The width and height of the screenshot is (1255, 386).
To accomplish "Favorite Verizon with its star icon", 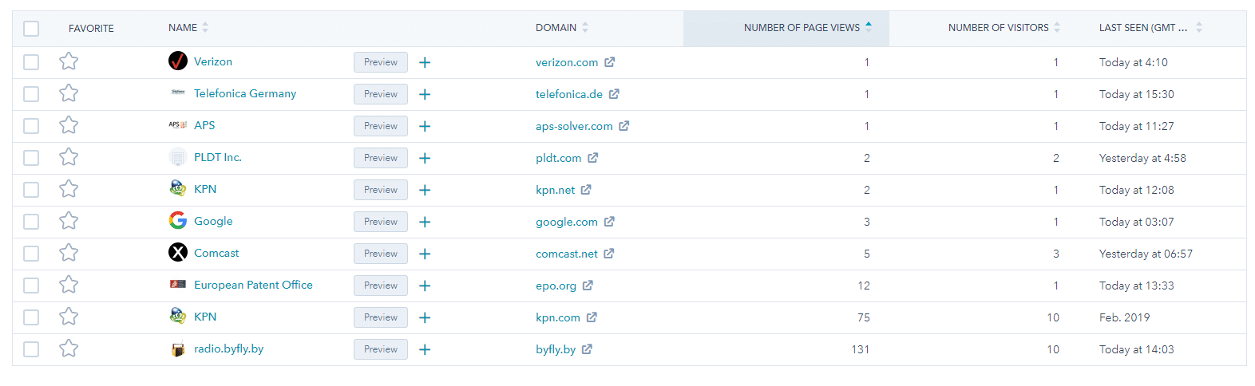I will pos(69,61).
